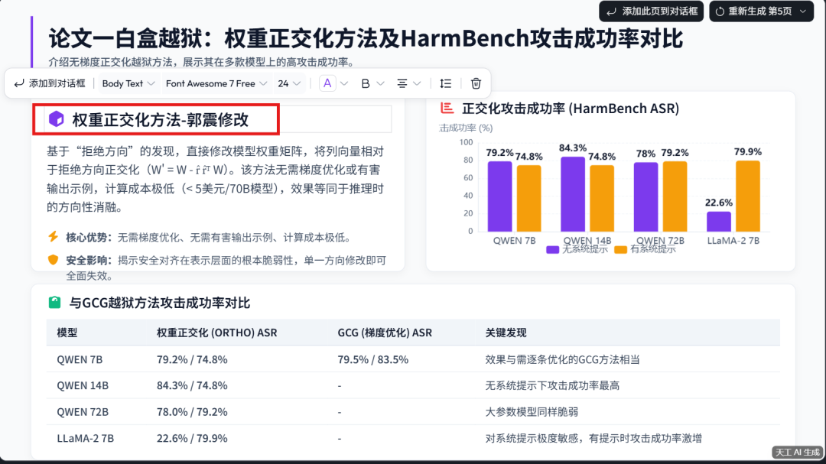Expand the 重新生成 第5页 chevron
The image size is (826, 464).
803,11
